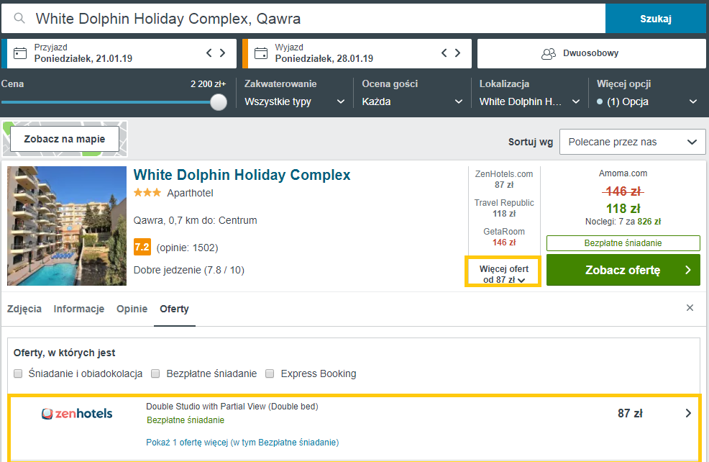Image resolution: width=709 pixels, height=462 pixels.
Task: Open the hotel pool photo thumbnail
Action: [67, 226]
